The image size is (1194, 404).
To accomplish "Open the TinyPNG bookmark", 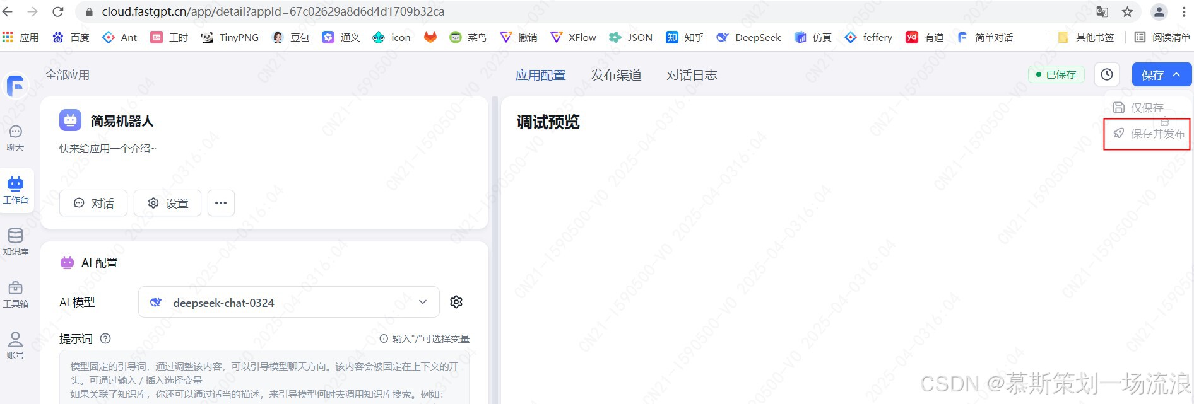I will tap(230, 37).
